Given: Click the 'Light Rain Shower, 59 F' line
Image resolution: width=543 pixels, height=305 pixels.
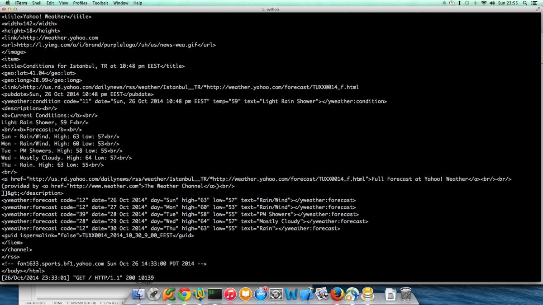Looking at the screenshot, I should point(45,122).
